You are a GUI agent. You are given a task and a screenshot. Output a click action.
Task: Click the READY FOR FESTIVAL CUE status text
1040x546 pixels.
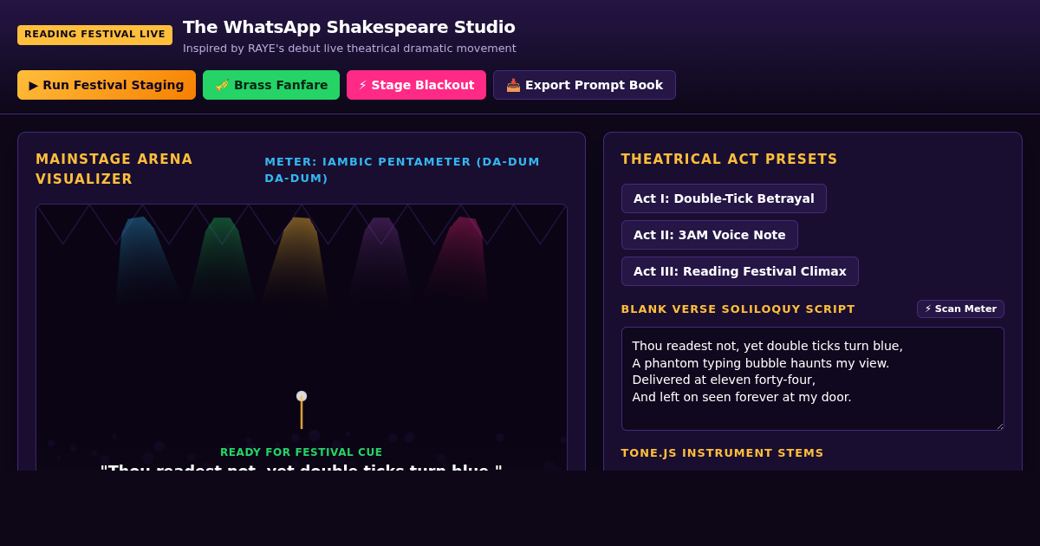pyautogui.click(x=302, y=452)
